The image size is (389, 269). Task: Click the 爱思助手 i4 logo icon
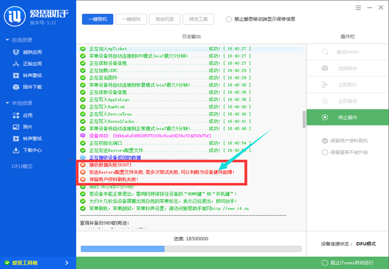14,16
